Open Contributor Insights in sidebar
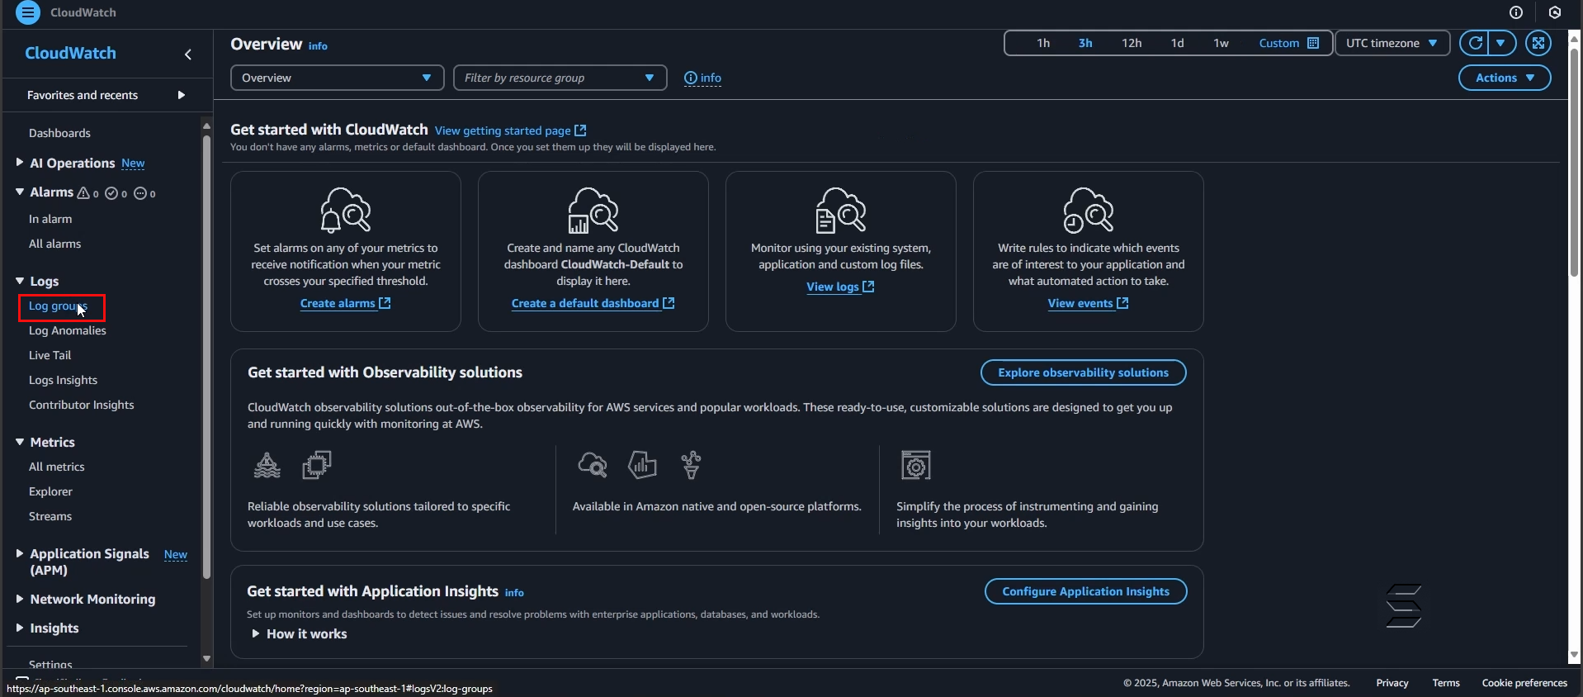 pyautogui.click(x=82, y=405)
